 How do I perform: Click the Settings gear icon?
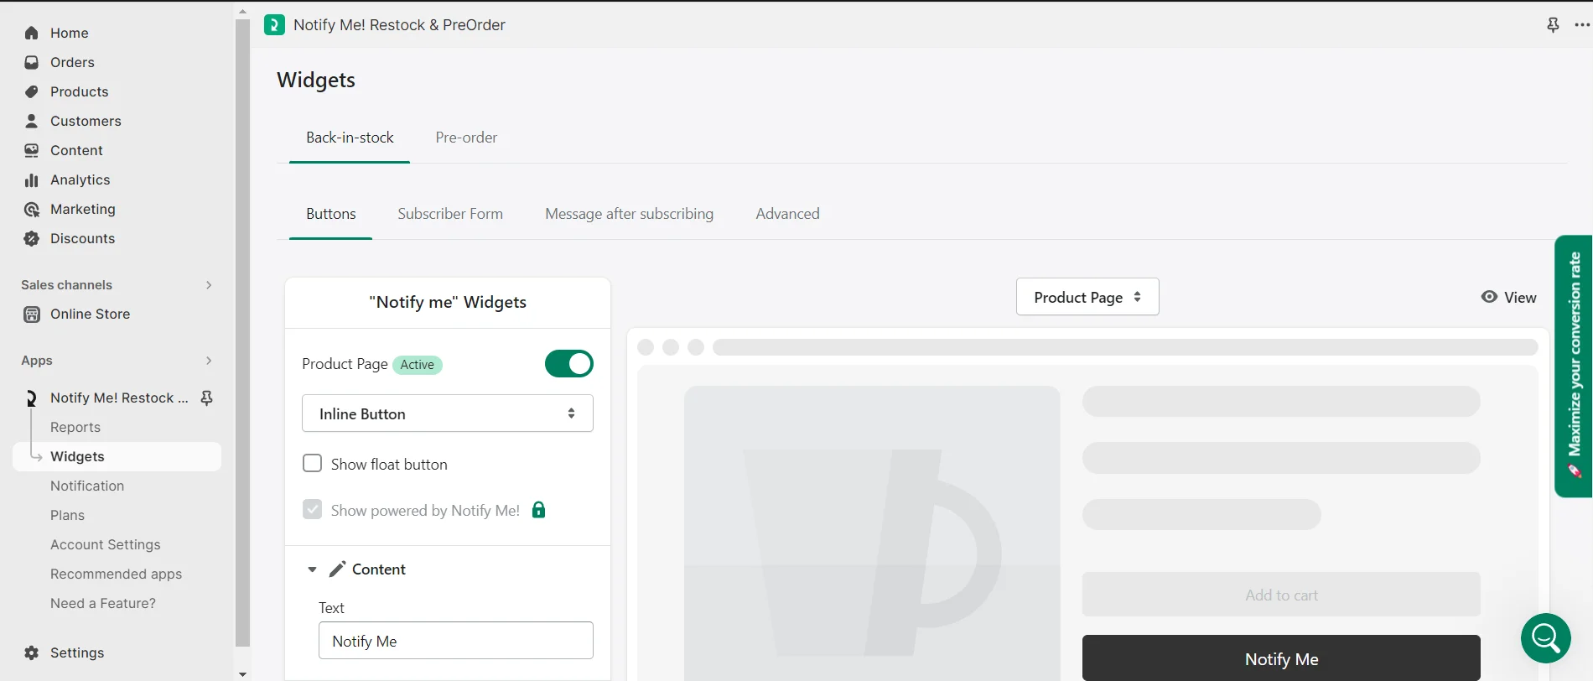click(32, 652)
